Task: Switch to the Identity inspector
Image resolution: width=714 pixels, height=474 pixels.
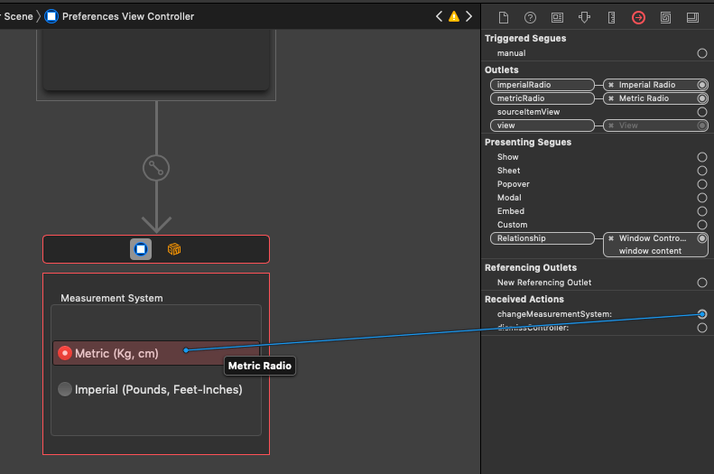Action: (557, 17)
